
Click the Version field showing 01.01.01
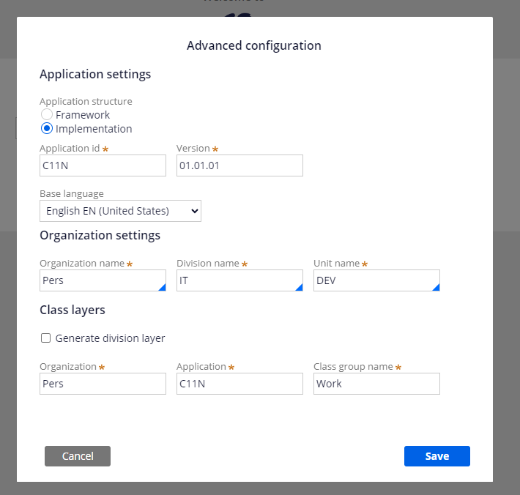click(239, 165)
